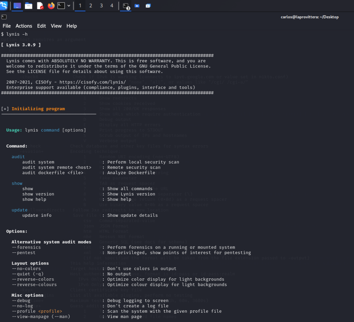Click the show desktop icon in panel
Viewport: 354px width, 322px height.
[x=17, y=6]
